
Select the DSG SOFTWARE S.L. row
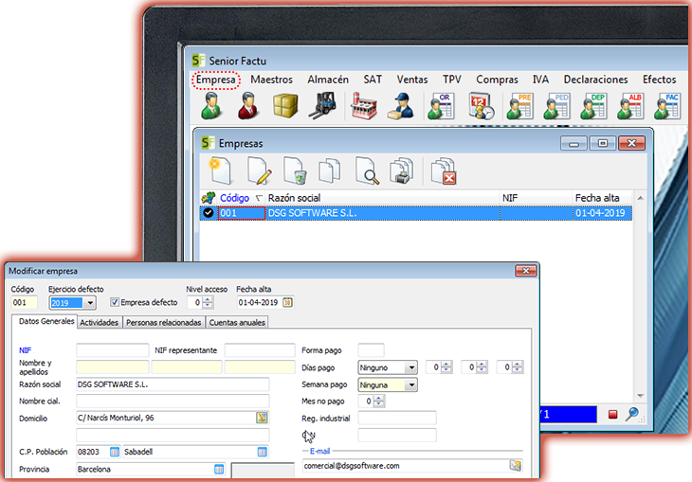416,213
